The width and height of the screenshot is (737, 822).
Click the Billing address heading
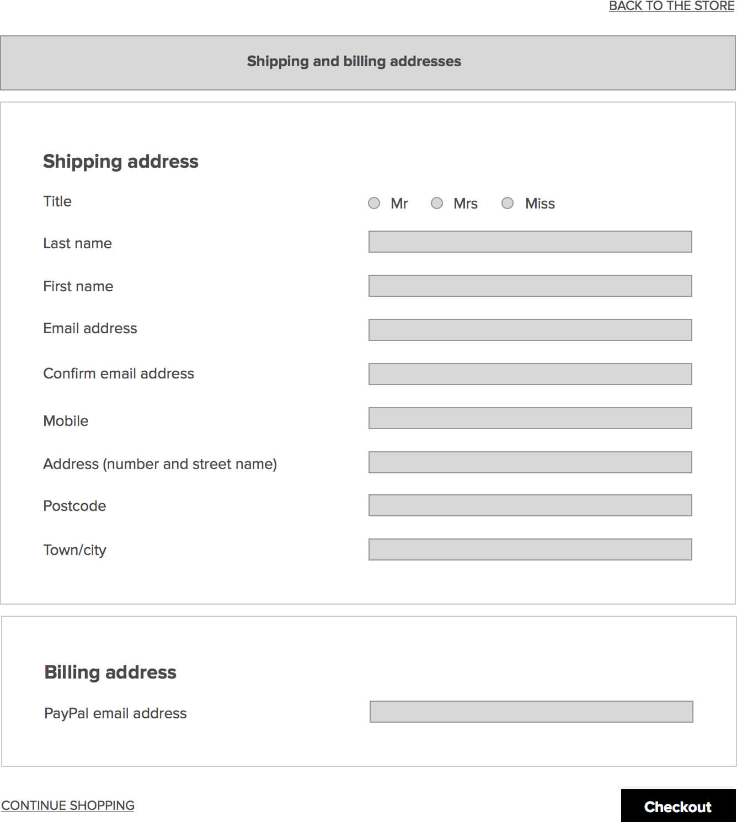coord(110,672)
